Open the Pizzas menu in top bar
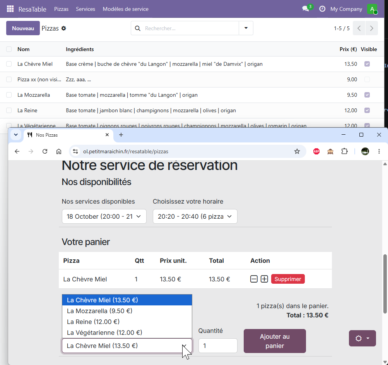The width and height of the screenshot is (388, 365). point(62,9)
